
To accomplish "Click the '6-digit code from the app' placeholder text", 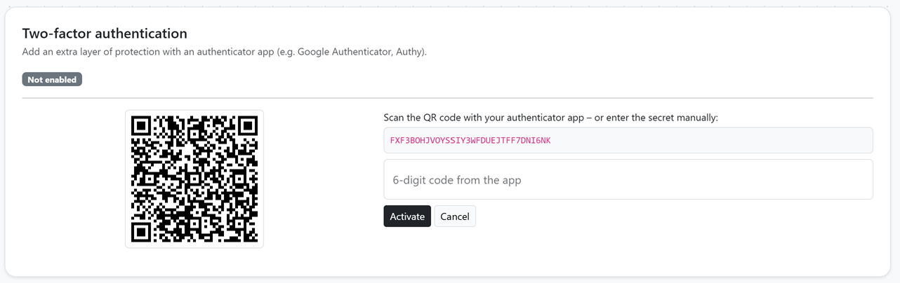I will (x=457, y=180).
